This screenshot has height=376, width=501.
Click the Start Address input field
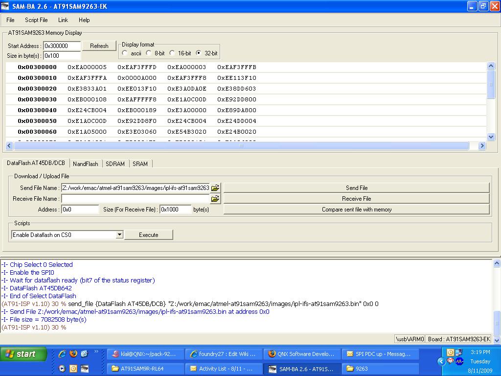coord(62,46)
